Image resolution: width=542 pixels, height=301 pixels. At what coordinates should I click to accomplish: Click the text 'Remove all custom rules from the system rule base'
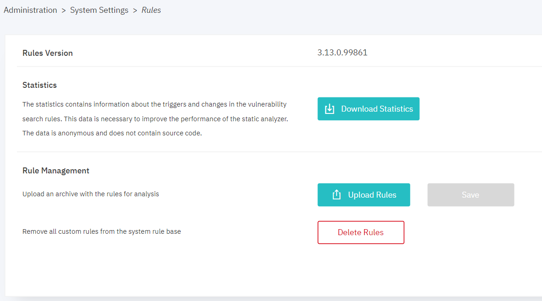pyautogui.click(x=102, y=231)
